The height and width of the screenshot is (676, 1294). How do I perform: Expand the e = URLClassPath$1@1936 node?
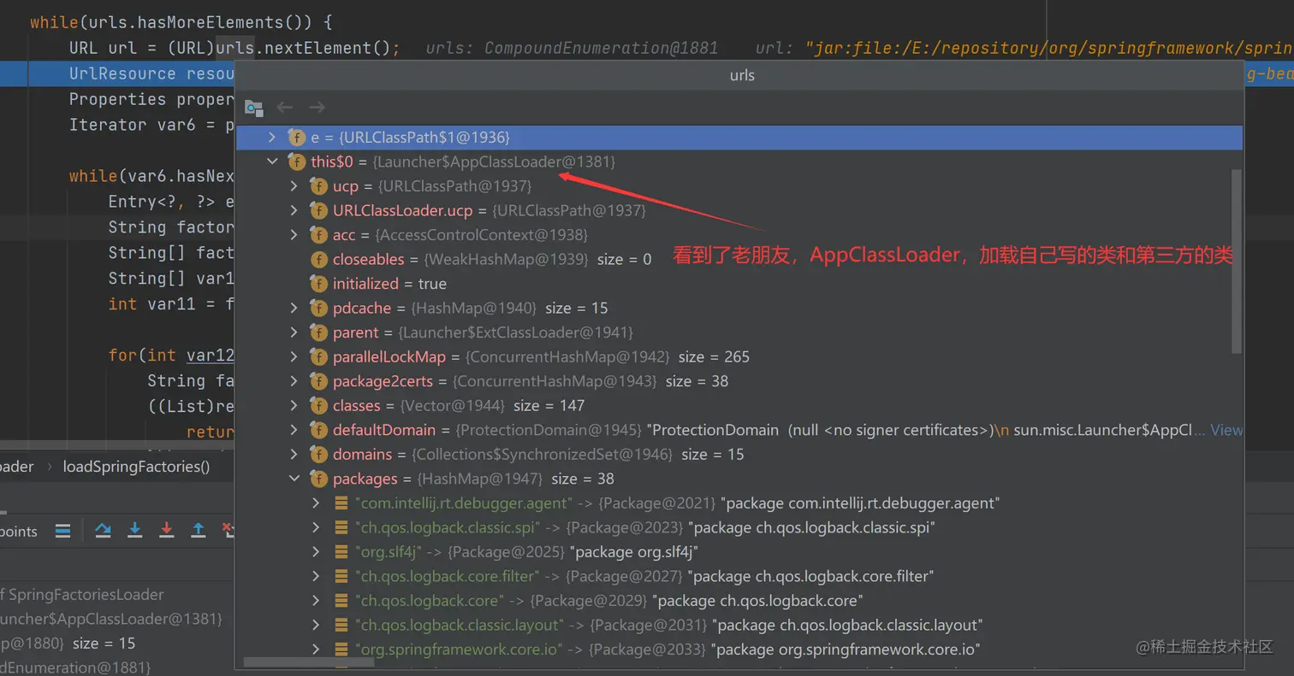tap(272, 137)
